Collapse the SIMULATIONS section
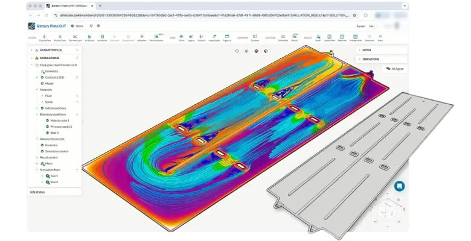This screenshot has height=241, width=471. click(x=31, y=58)
